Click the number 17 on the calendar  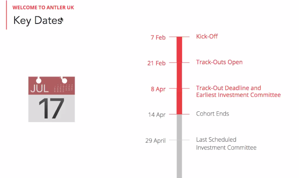(x=51, y=108)
